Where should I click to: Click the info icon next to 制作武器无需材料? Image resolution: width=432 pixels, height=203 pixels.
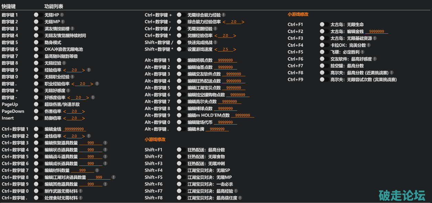(81, 191)
